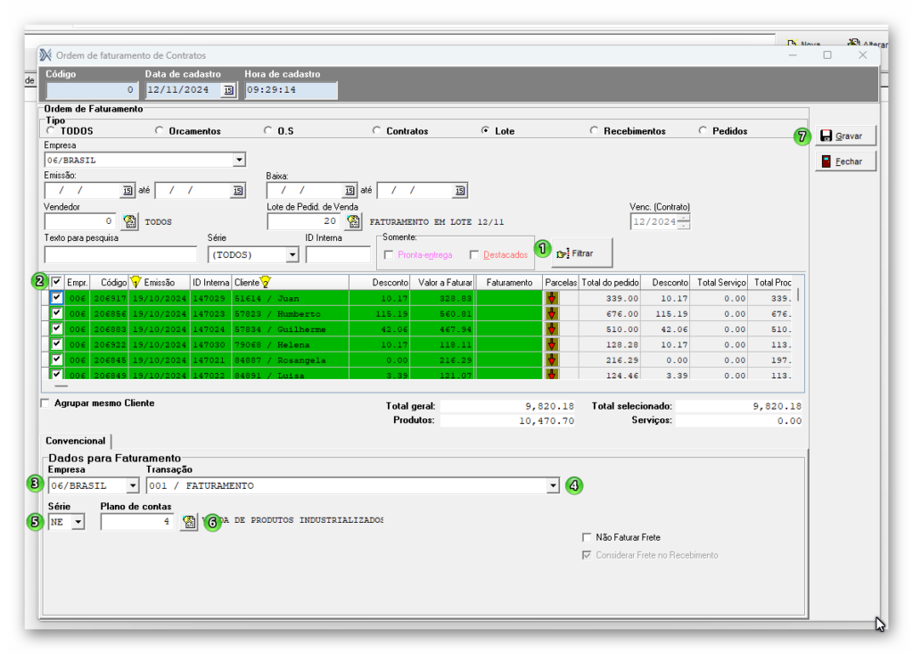
Task: Enable Agrupar mesmo Cliente checkbox
Action: pyautogui.click(x=45, y=403)
